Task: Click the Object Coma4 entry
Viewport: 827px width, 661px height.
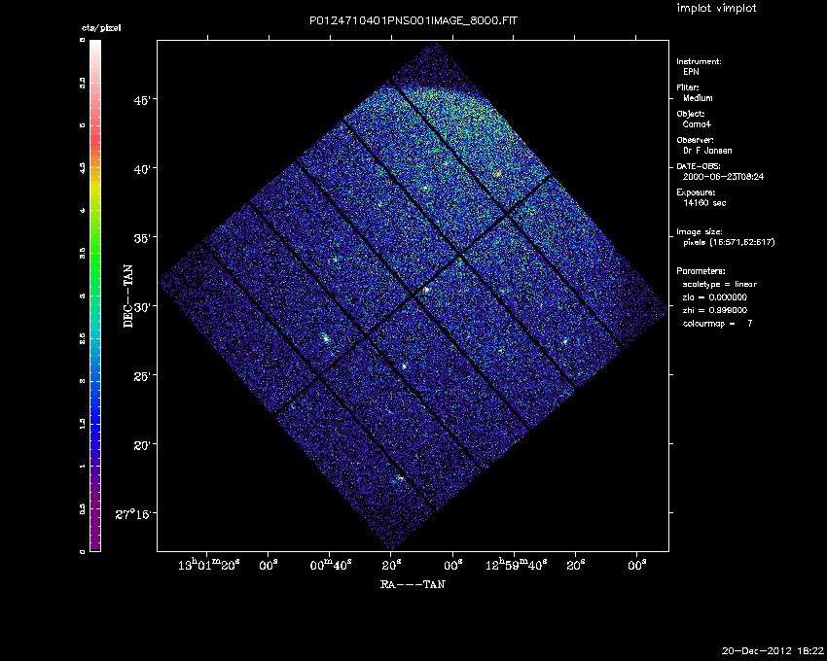Action: click(697, 124)
